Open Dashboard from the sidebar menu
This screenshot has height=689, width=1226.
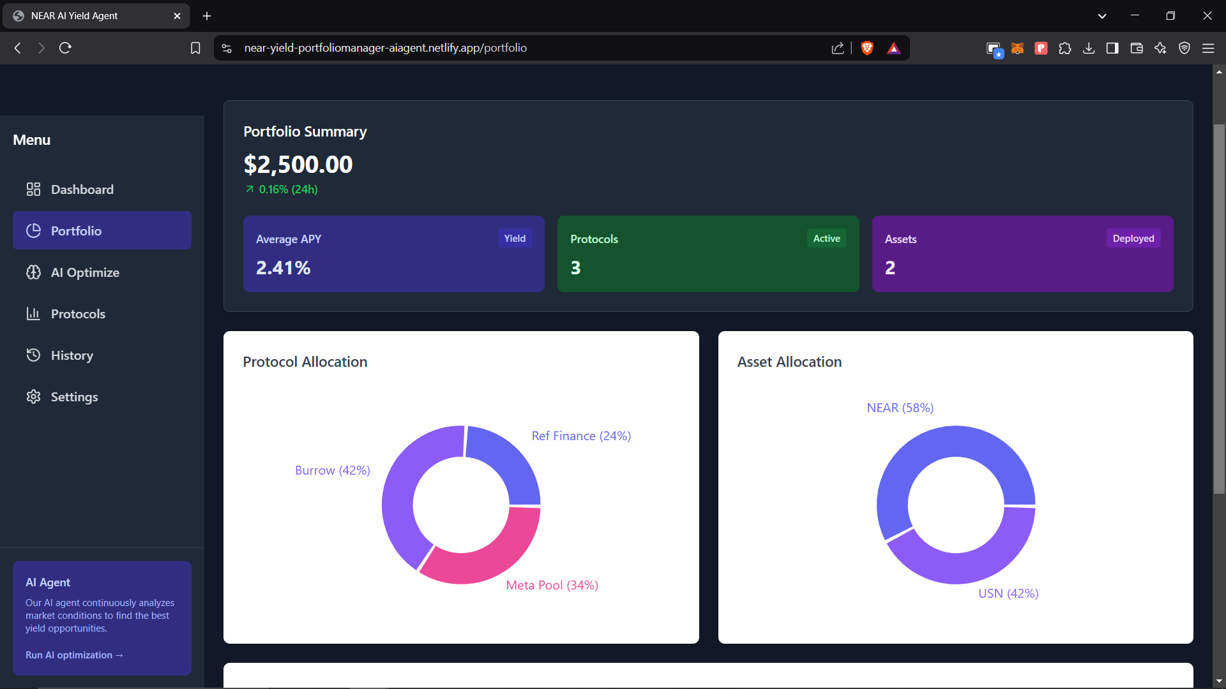(82, 189)
